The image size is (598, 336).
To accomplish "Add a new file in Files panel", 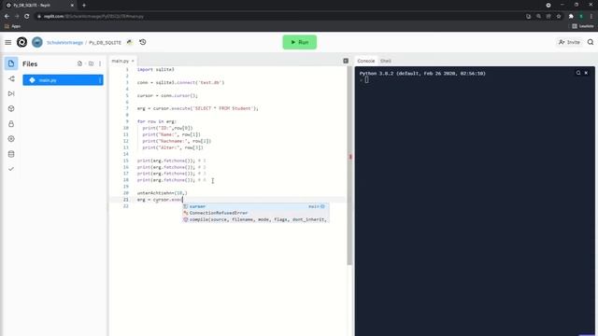I will click(79, 63).
